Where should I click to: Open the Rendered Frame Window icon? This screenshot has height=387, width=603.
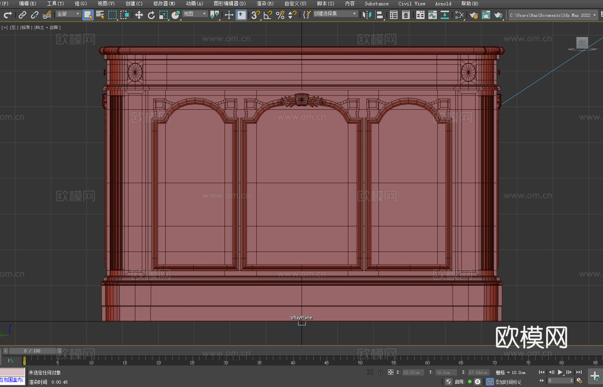[486, 15]
